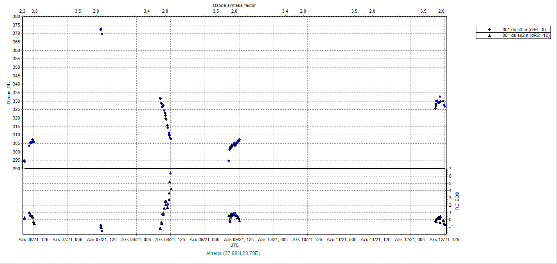Screen dimensions: 557x264
Task: Click the first ozone diamond at 332 on Dec 08
Action: pyautogui.click(x=160, y=98)
